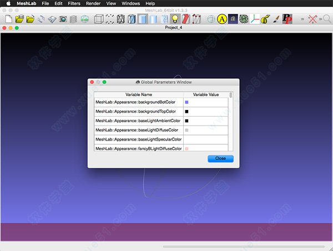Select MeshLab::Appearance::fancyBLightDiffuseColor row name
This screenshot has width=333, height=251.
(x=139, y=149)
